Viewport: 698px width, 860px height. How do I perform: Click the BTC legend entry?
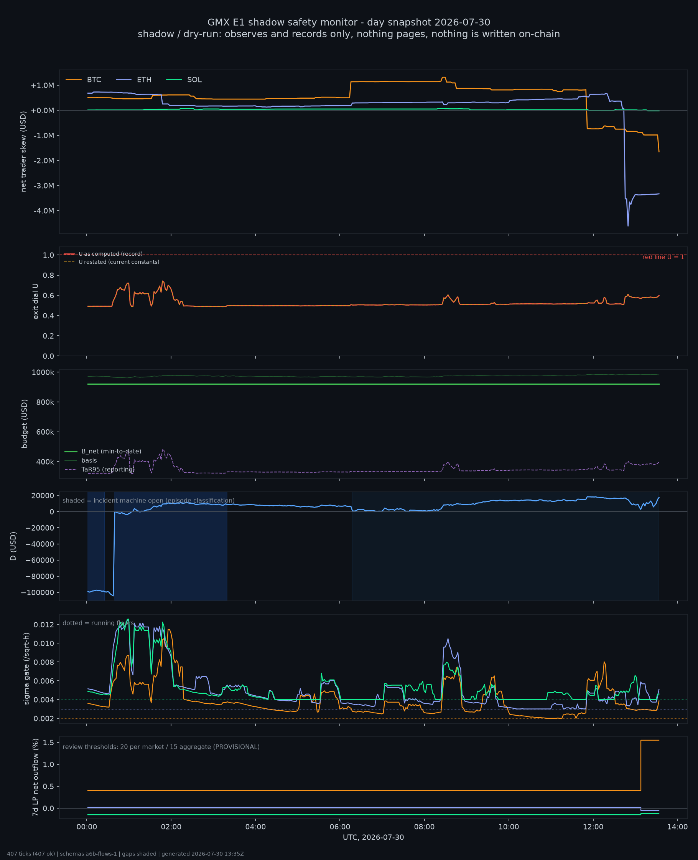point(83,80)
